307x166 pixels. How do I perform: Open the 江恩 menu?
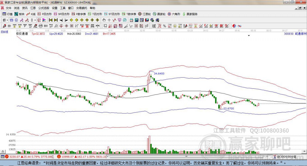point(33,8)
